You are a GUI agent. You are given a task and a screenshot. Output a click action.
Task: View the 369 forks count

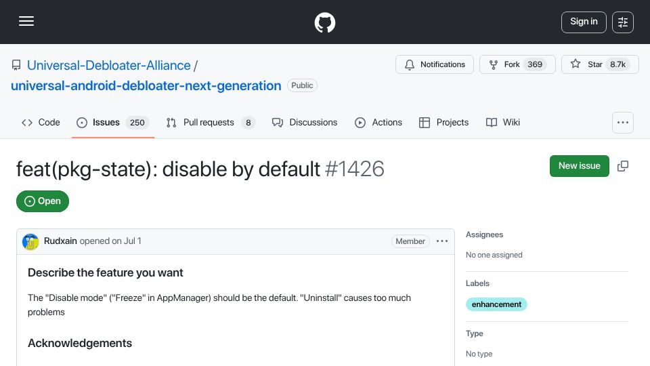(x=535, y=64)
